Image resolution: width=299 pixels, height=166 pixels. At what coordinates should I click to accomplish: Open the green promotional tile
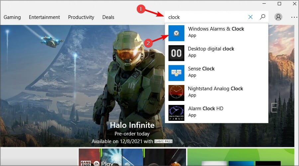point(241,157)
